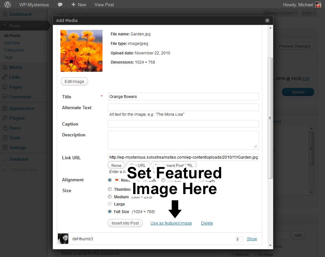Click the Insert into Post button
The image size is (325, 257).
point(125,223)
